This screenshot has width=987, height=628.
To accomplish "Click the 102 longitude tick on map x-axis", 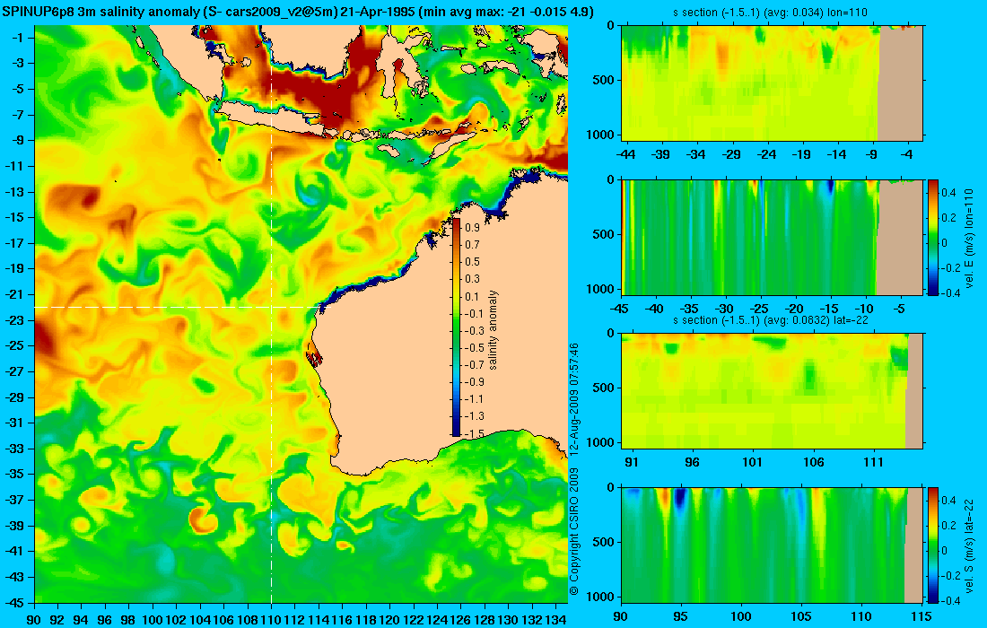I will 176,620.
